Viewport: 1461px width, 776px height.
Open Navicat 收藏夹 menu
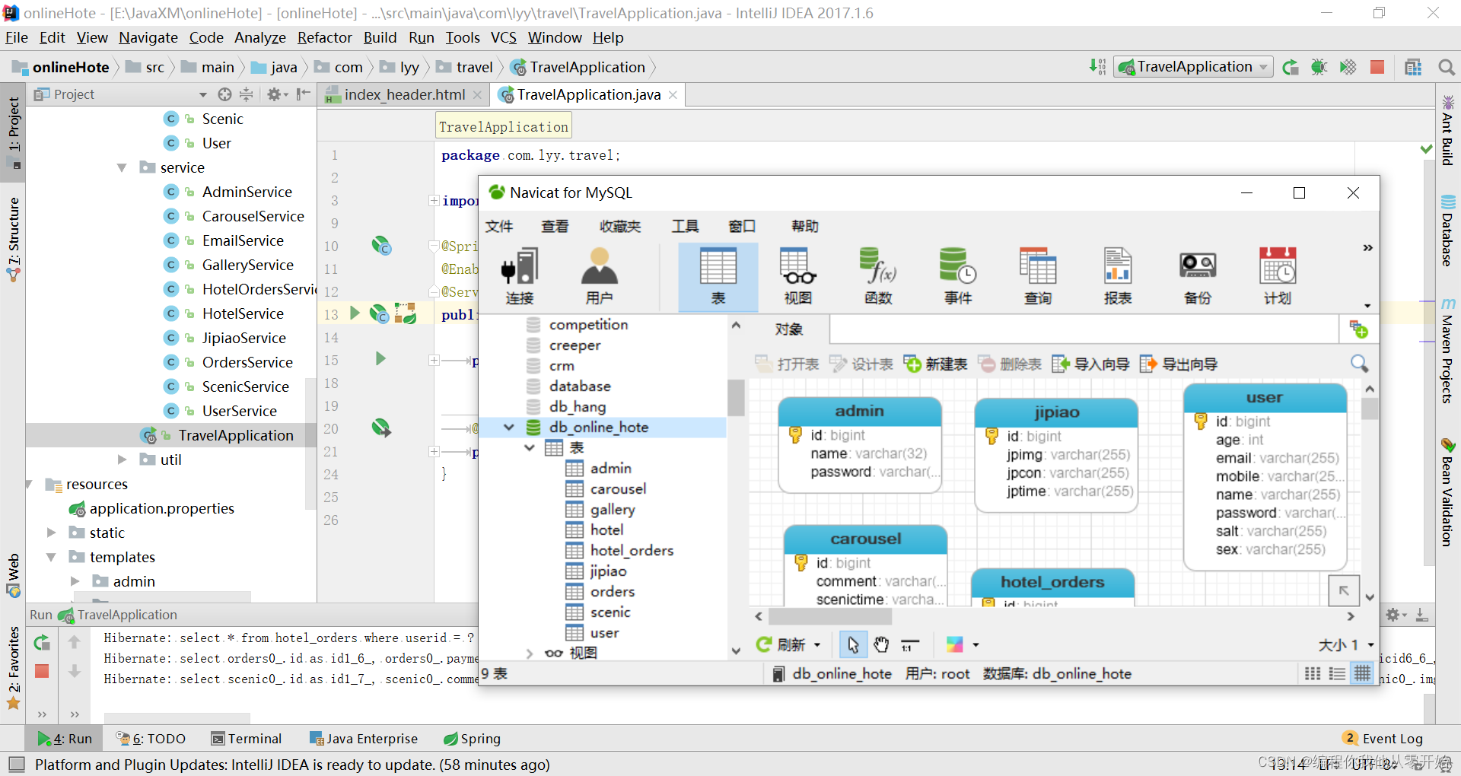(x=620, y=226)
